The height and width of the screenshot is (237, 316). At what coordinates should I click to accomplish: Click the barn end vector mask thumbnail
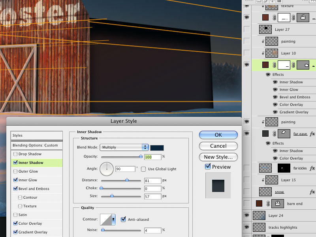tap(278, 203)
